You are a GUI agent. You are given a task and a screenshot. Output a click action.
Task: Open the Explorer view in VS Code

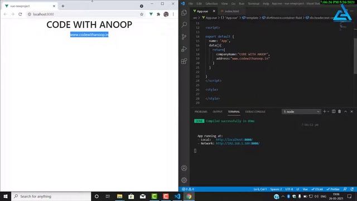click(184, 12)
